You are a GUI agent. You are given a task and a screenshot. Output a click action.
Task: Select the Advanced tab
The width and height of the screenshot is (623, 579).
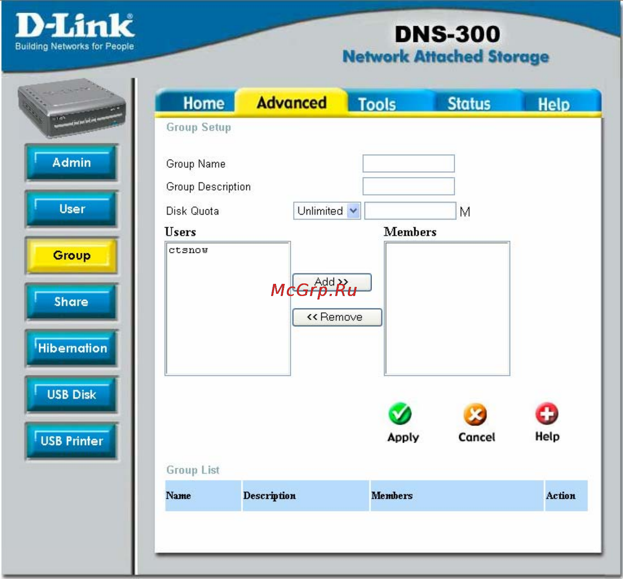(292, 103)
